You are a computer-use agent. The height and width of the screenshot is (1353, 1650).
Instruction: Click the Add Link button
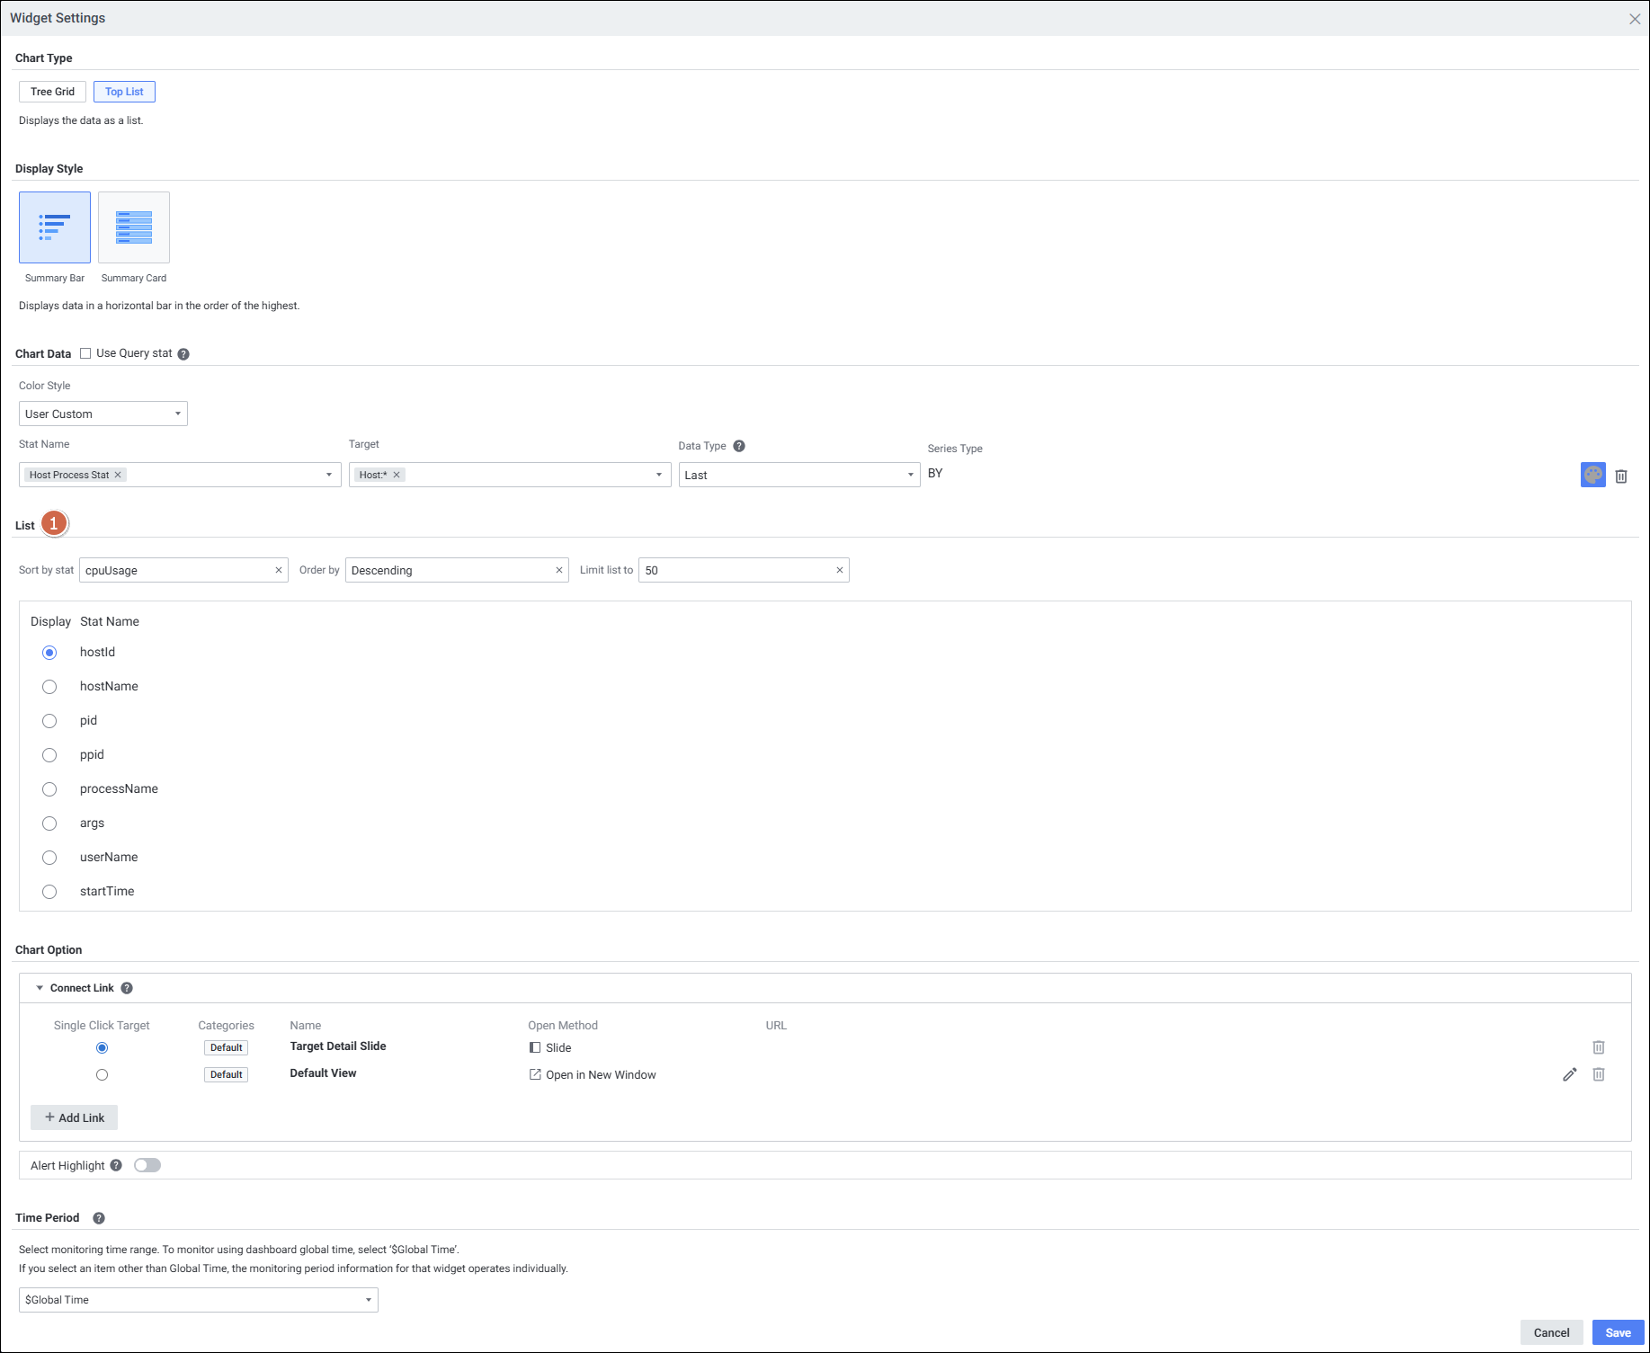(x=75, y=1117)
